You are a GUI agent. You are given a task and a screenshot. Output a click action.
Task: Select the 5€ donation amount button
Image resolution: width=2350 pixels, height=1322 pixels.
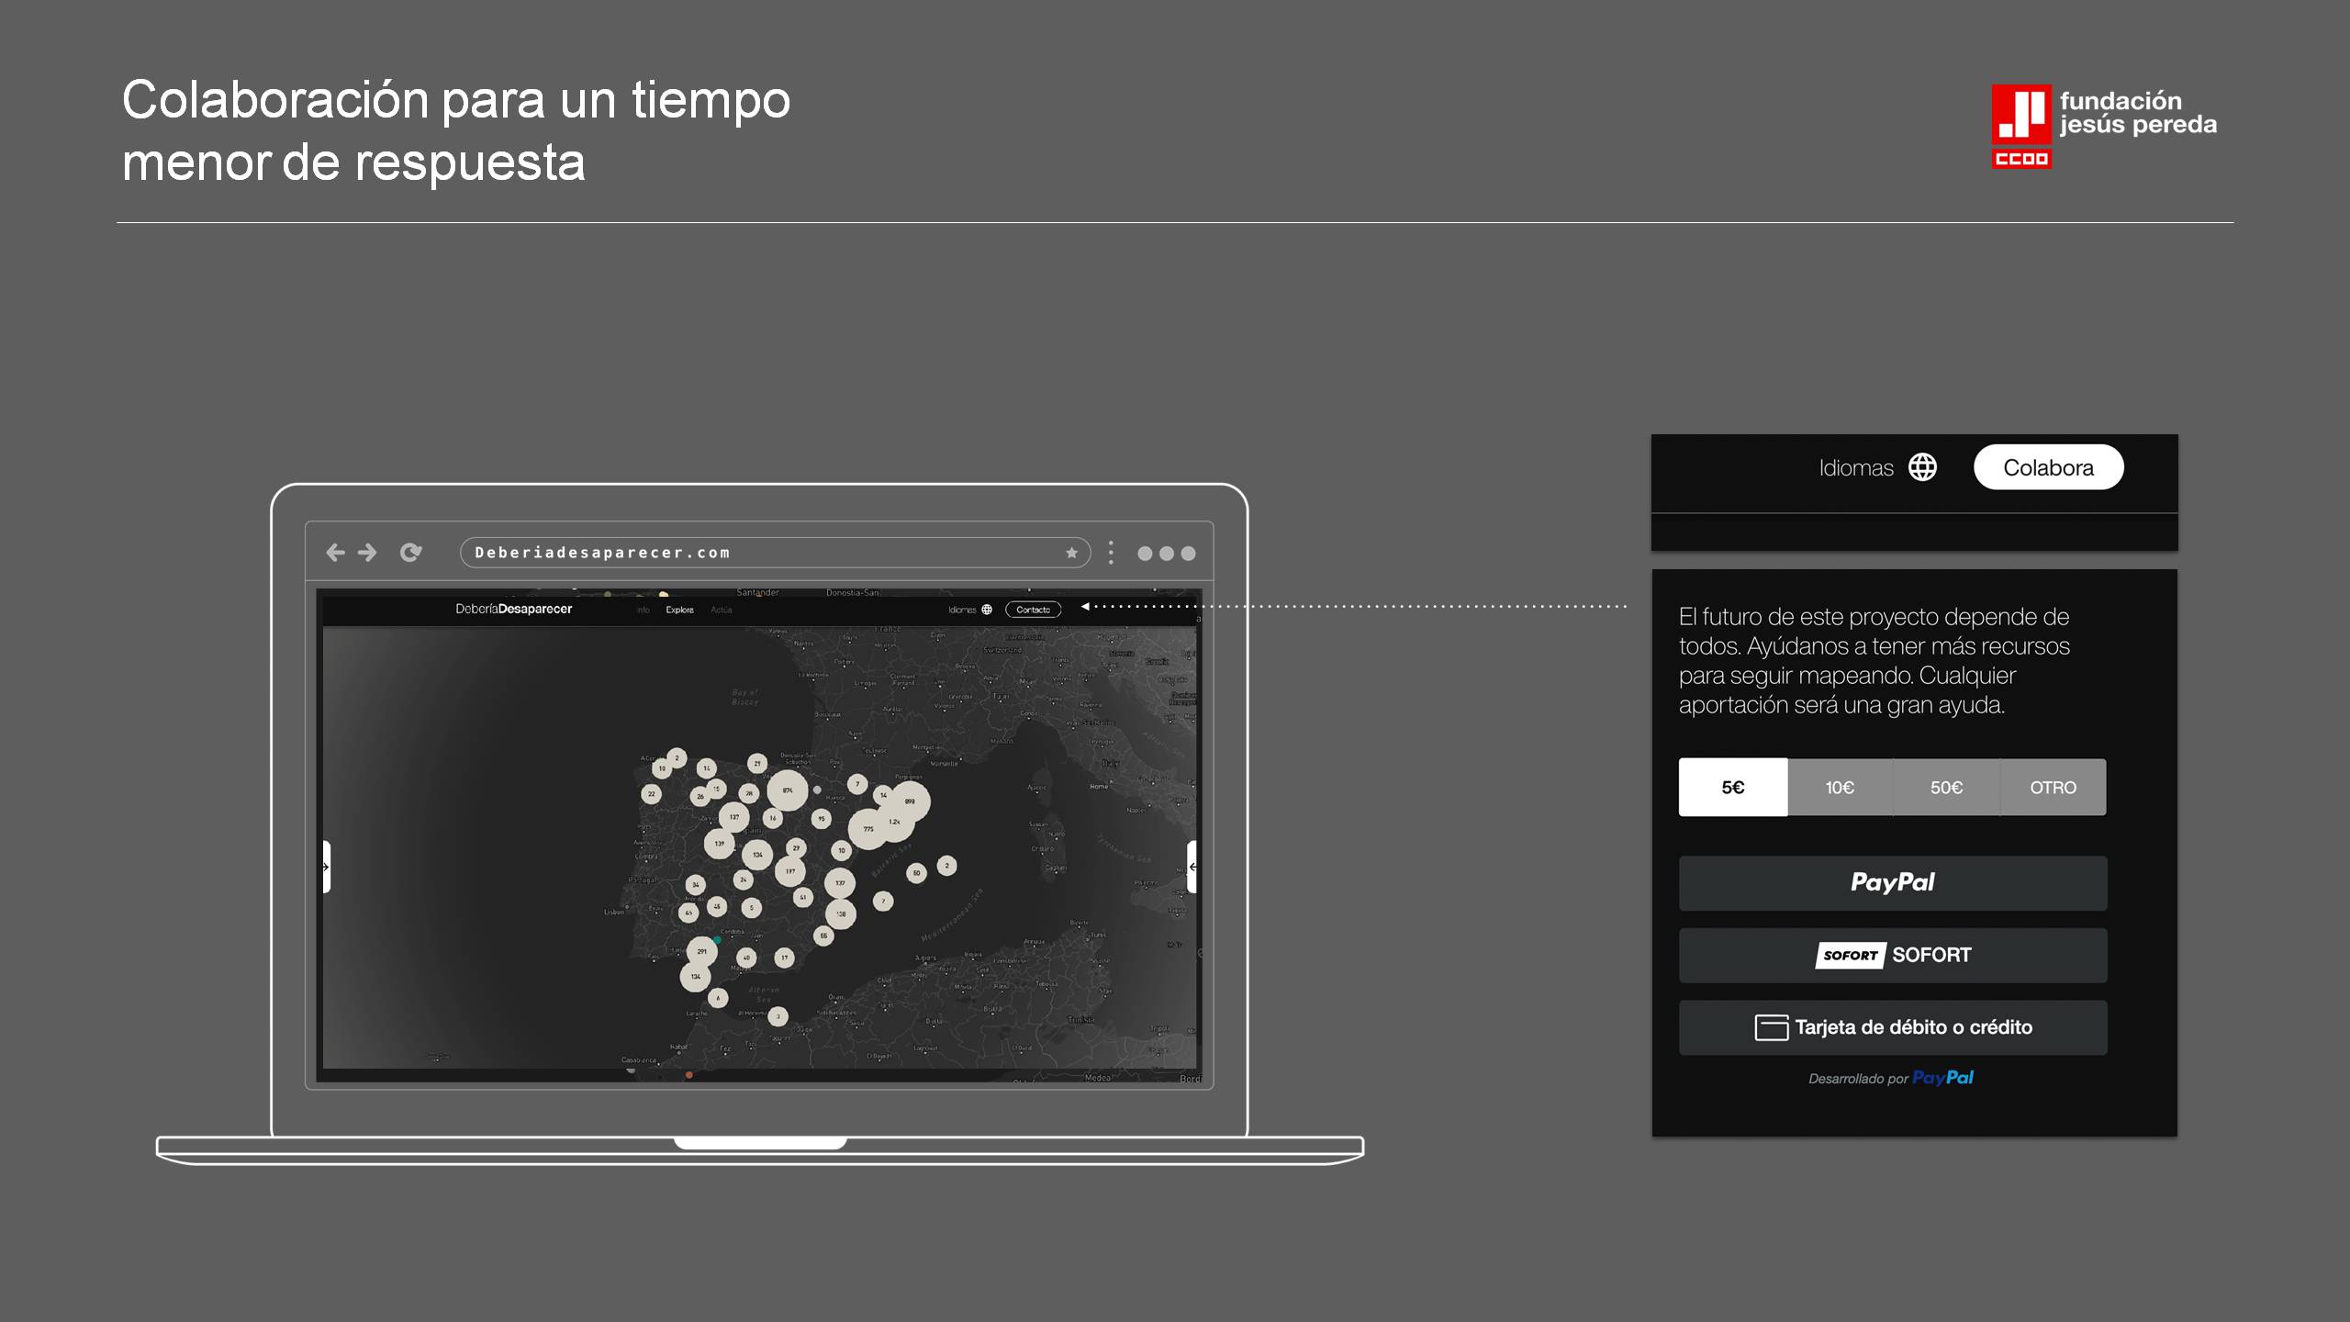[1732, 788]
